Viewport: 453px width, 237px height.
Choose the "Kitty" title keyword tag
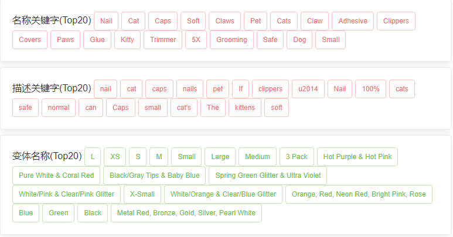click(127, 40)
